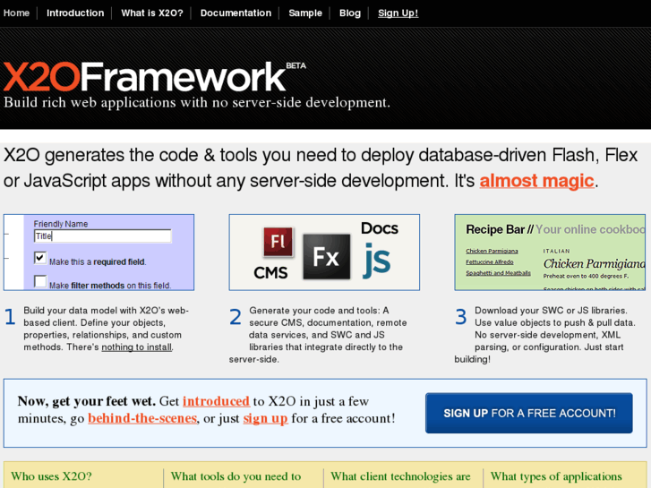Click the 'behind-the-scenes' link
This screenshot has height=488, width=651.
[x=142, y=418]
